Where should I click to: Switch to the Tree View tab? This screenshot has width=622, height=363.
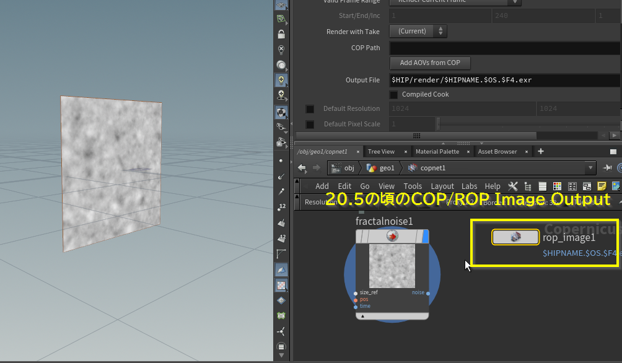381,152
